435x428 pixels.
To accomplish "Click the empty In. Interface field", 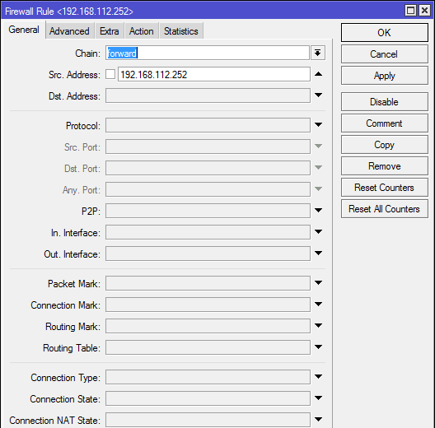I will pos(208,232).
